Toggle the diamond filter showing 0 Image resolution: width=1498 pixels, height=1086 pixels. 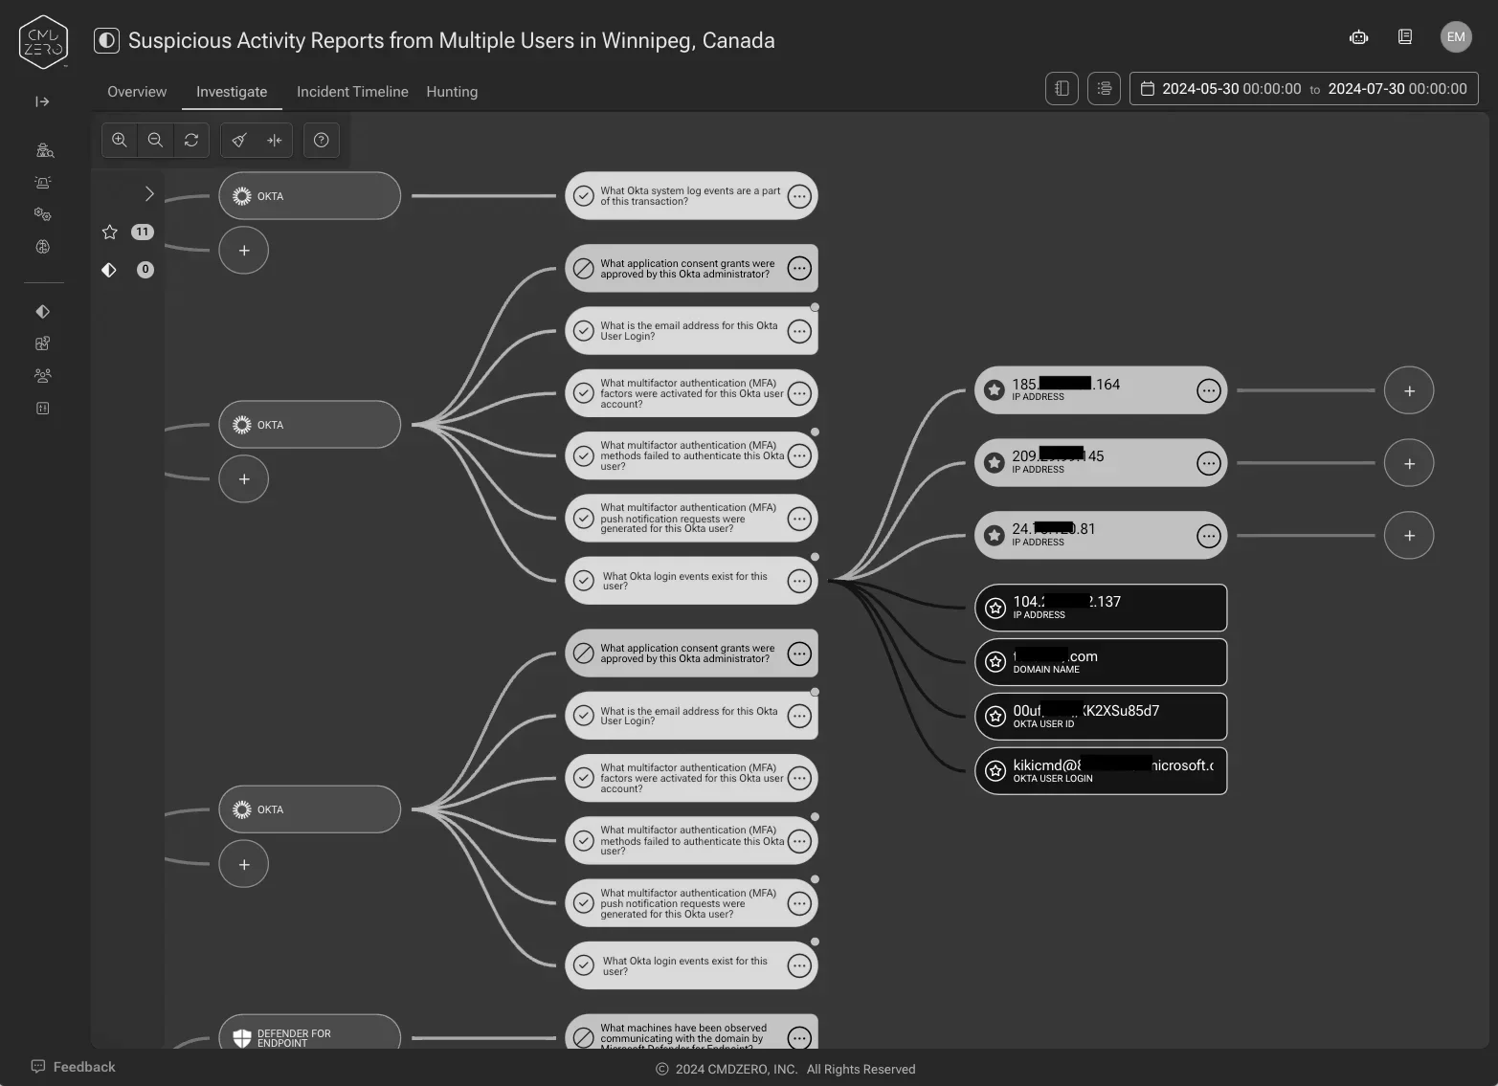127,270
